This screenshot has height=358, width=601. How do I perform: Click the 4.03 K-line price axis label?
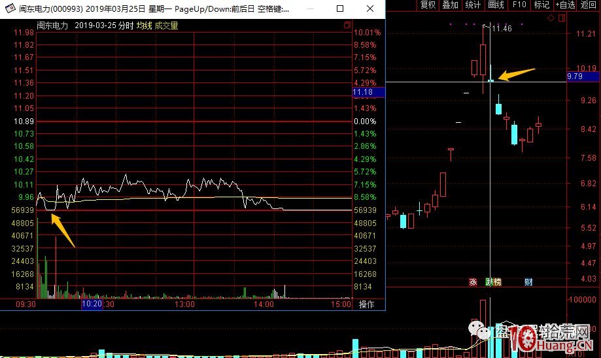(x=589, y=278)
